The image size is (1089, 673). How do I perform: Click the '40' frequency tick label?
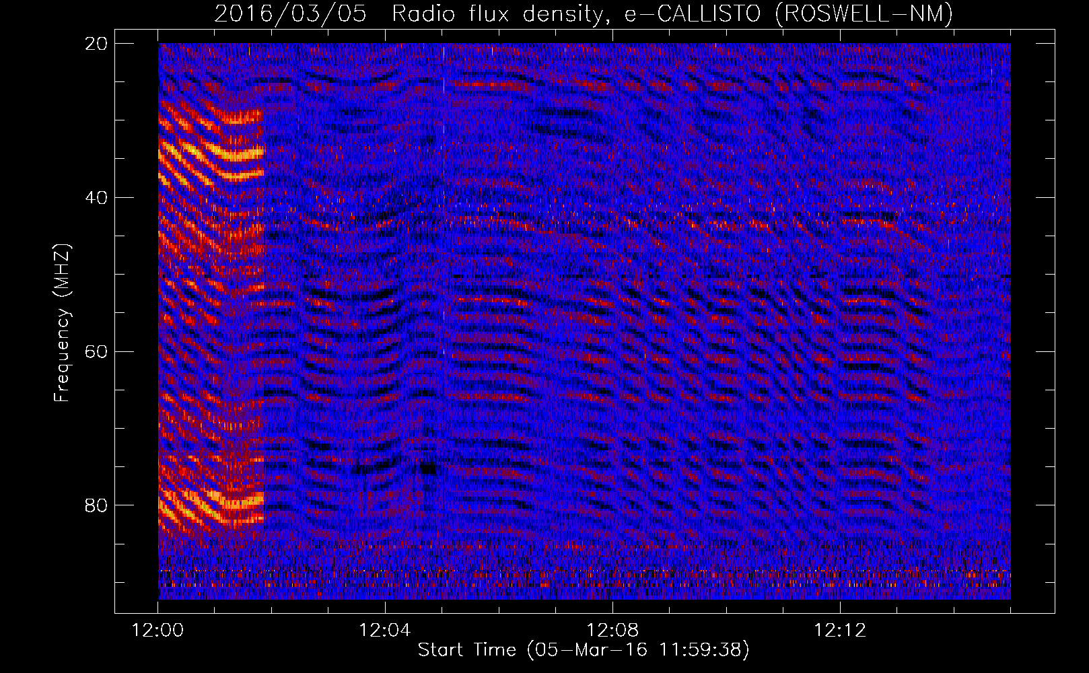96,198
